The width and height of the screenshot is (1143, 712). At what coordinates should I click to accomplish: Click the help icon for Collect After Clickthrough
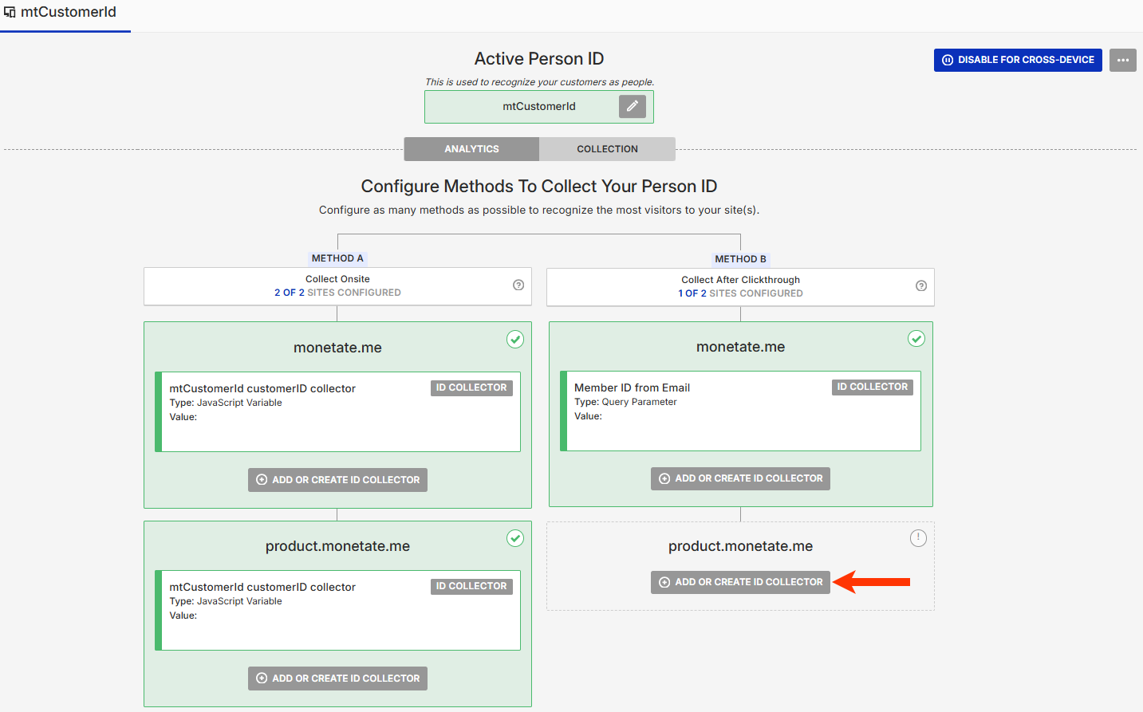pos(921,286)
